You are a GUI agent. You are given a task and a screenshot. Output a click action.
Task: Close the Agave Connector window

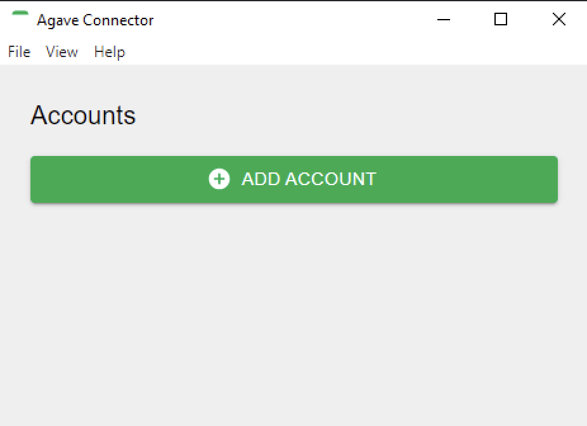(x=558, y=20)
